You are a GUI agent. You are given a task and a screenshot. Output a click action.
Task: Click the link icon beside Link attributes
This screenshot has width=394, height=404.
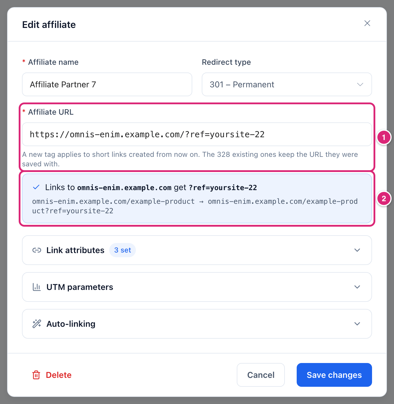(37, 250)
